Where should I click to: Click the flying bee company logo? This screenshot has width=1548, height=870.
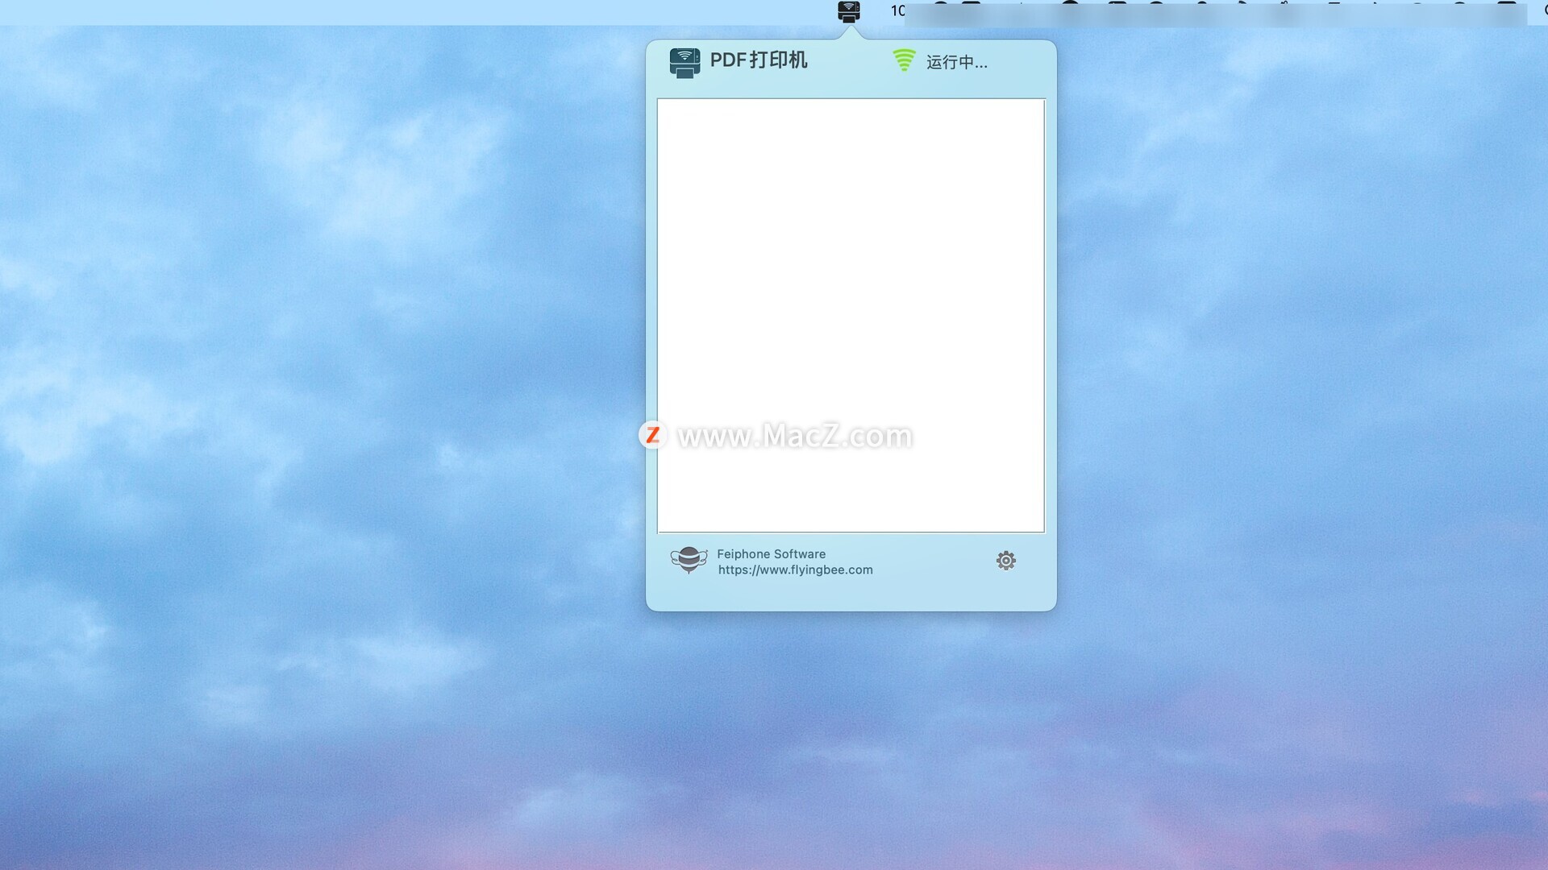pyautogui.click(x=689, y=560)
